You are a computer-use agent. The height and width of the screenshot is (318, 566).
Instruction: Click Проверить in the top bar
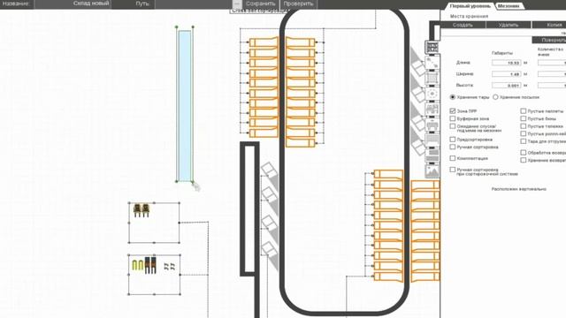point(298,4)
